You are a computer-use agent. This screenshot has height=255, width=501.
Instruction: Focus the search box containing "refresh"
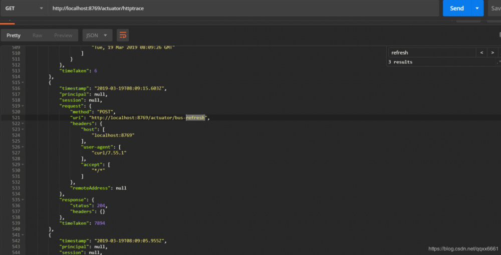point(431,52)
